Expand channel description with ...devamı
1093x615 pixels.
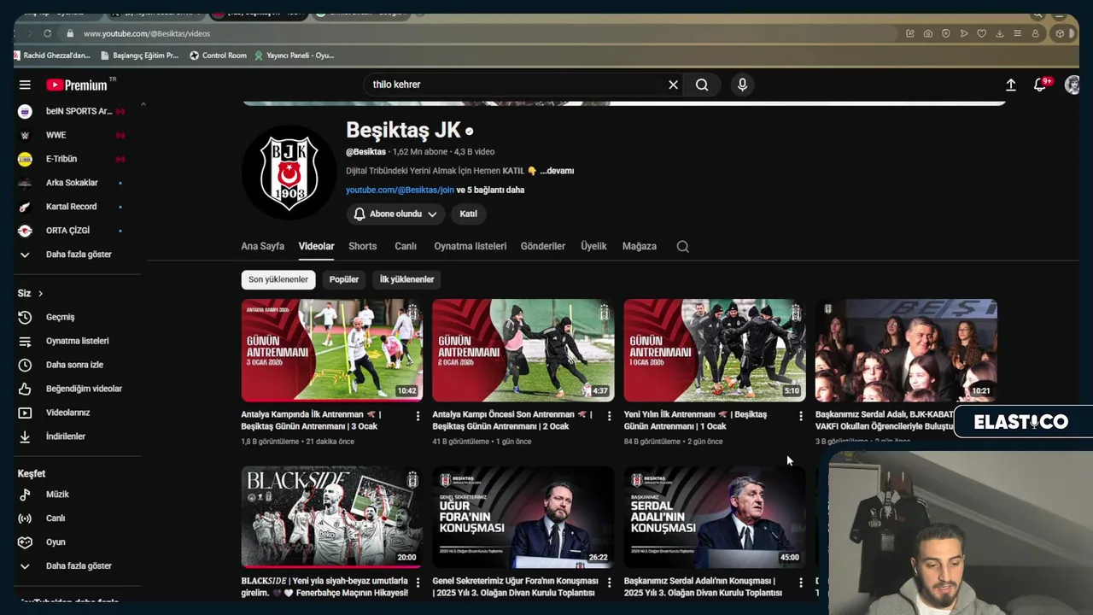[x=557, y=171]
